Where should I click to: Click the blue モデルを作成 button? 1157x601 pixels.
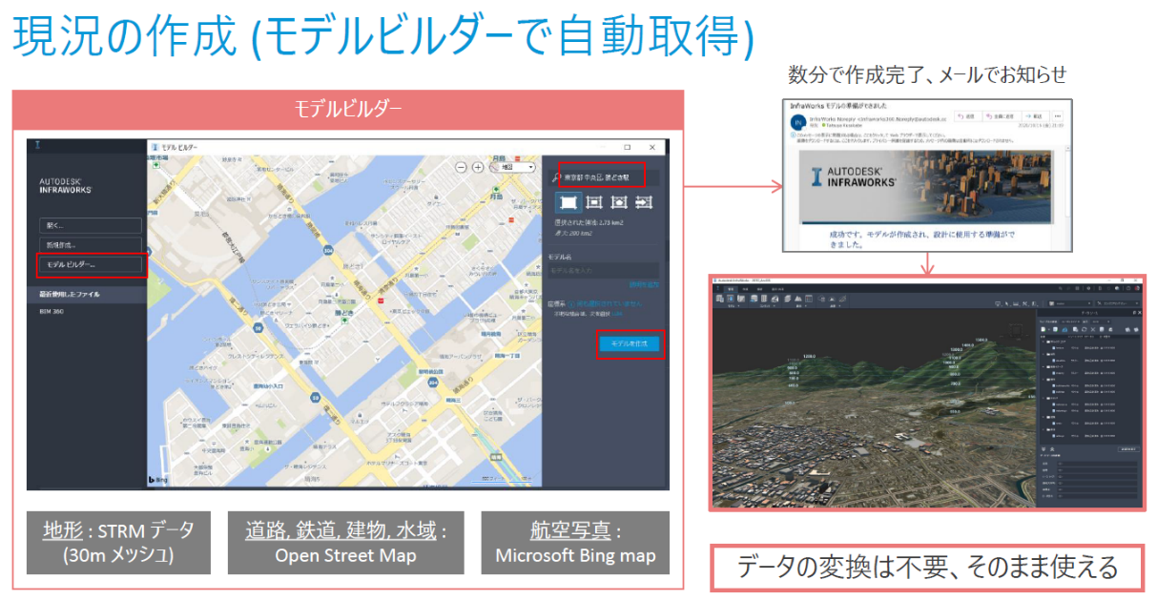pos(629,344)
